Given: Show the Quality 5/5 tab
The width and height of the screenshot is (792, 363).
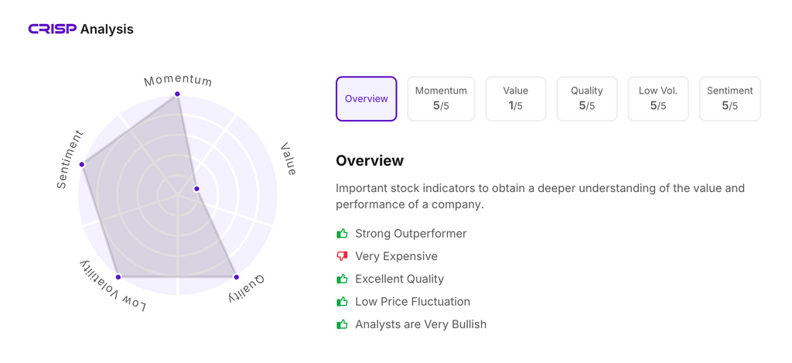Looking at the screenshot, I should (587, 99).
